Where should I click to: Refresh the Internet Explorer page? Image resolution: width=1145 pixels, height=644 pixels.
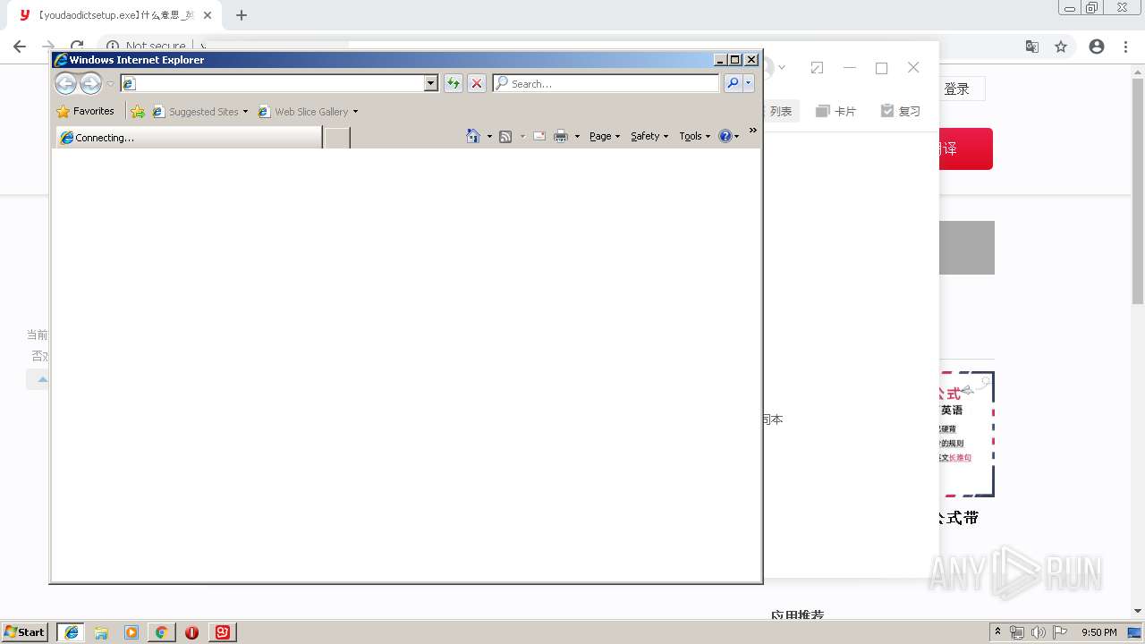pyautogui.click(x=454, y=83)
